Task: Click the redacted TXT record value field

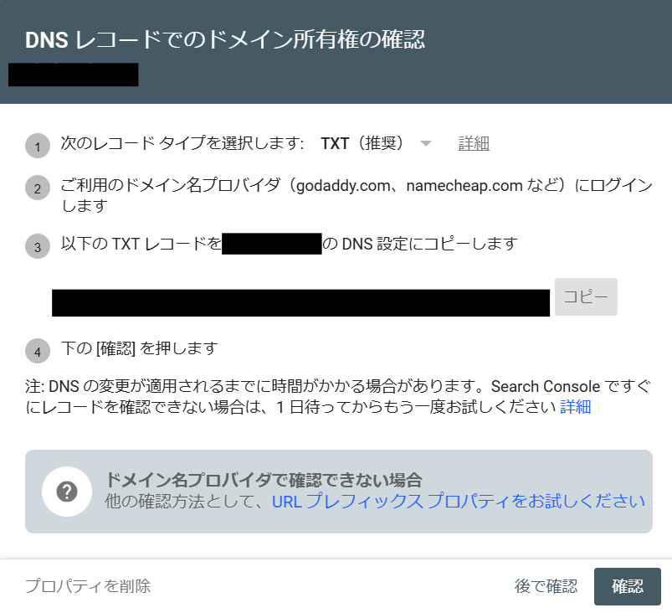Action: [x=301, y=303]
